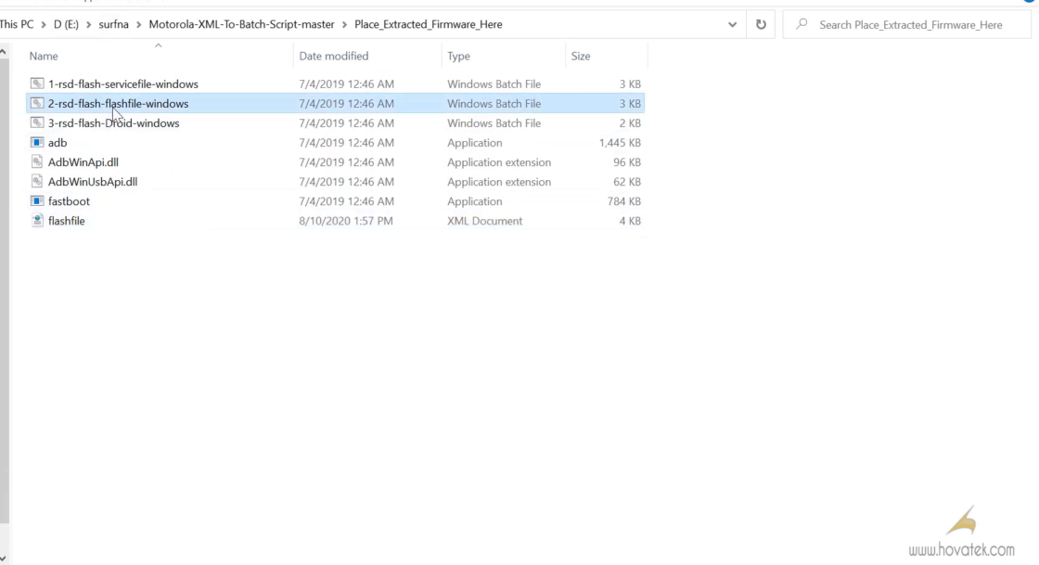Select the adb application icon
1039x565 pixels.
coord(37,143)
